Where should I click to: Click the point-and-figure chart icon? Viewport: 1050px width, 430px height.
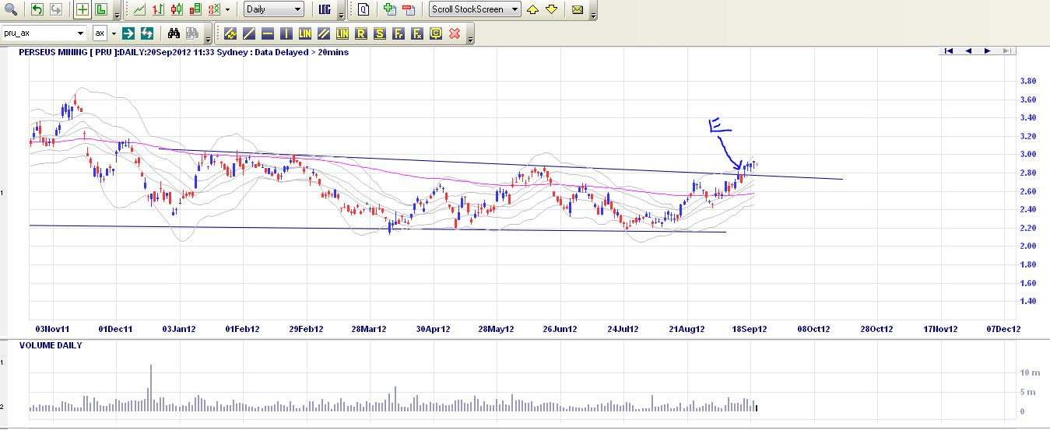(x=214, y=9)
